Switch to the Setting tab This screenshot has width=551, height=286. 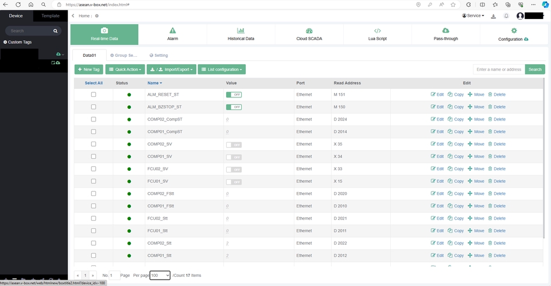click(158, 56)
